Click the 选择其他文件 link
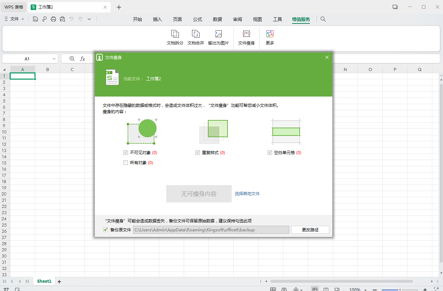The height and width of the screenshot is (291, 443). coord(247,193)
